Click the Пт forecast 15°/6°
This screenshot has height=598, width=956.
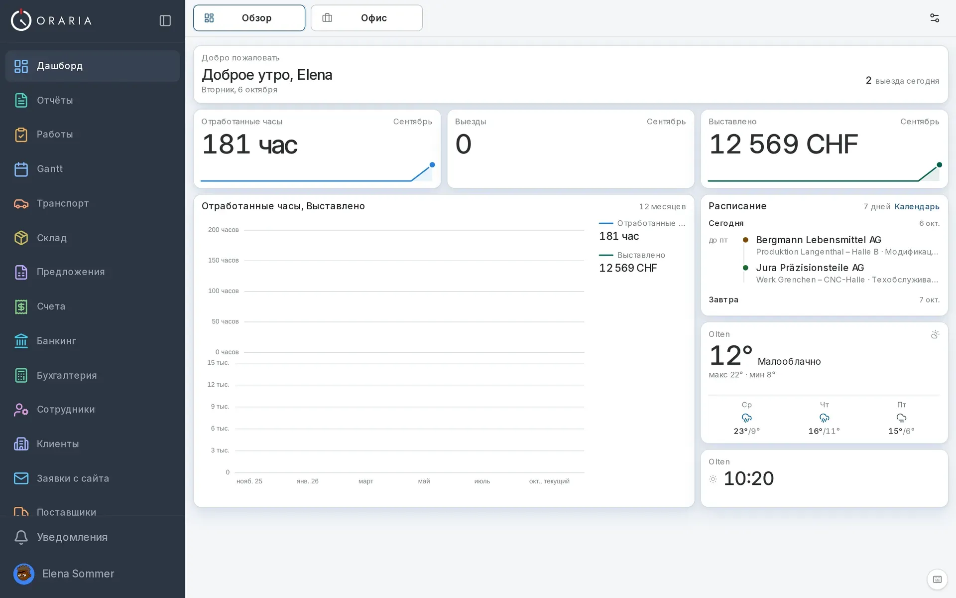pos(901,418)
